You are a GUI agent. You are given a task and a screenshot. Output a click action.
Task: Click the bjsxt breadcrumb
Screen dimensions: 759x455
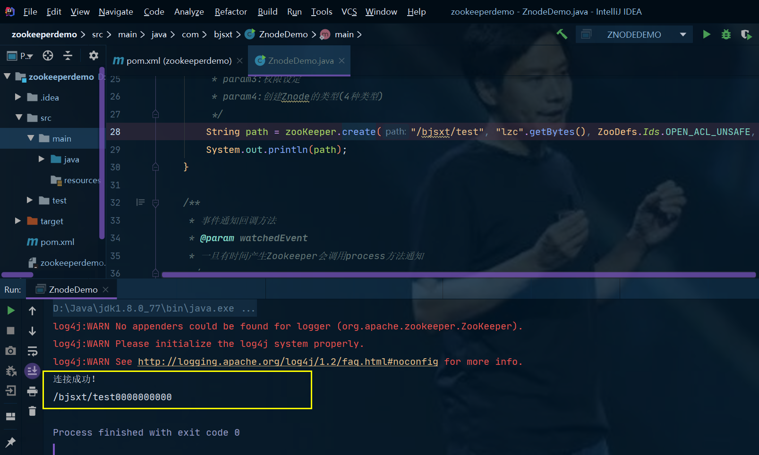(x=223, y=34)
